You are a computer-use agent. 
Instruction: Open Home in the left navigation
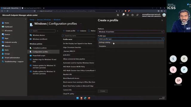7,23
